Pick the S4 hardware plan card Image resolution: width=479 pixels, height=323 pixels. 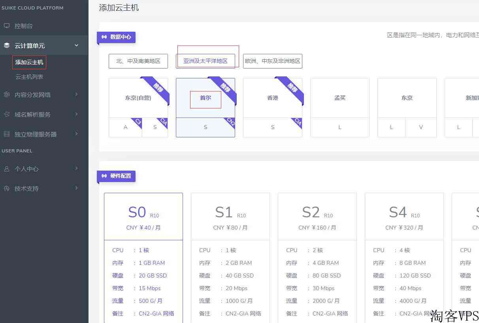404,258
